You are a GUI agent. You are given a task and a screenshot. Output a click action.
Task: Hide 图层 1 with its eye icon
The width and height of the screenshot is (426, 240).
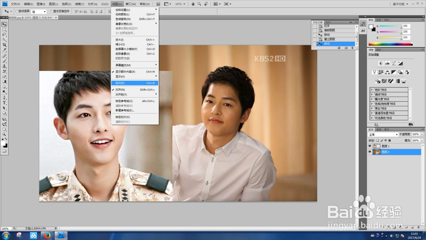click(370, 146)
